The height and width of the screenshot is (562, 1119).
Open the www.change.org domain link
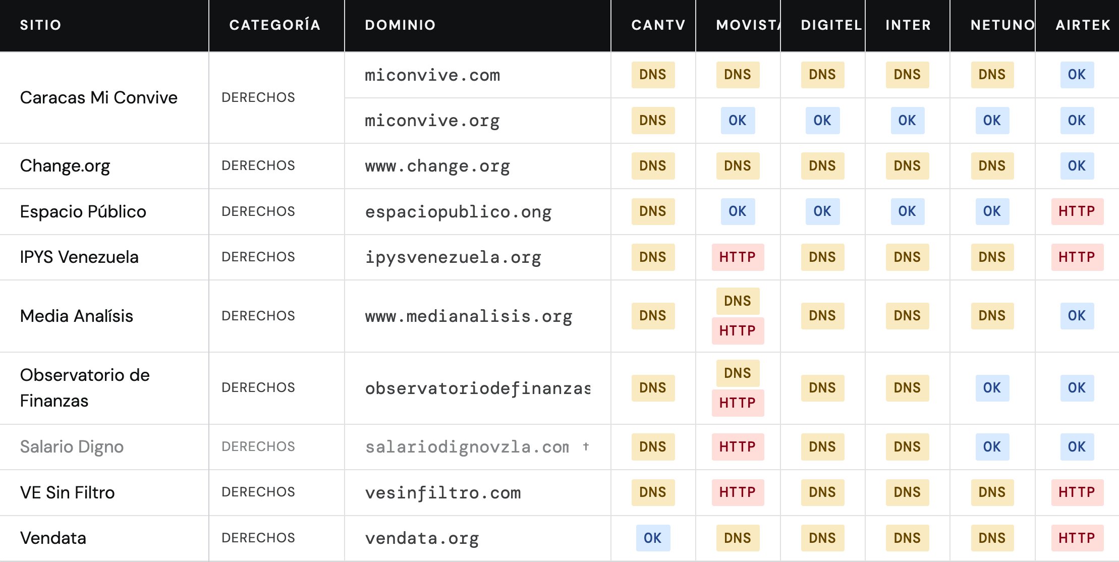pos(437,166)
